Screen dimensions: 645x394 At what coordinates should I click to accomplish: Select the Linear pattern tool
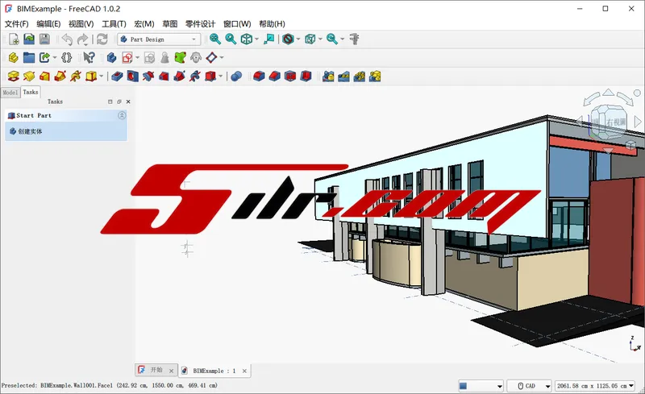[x=343, y=76]
